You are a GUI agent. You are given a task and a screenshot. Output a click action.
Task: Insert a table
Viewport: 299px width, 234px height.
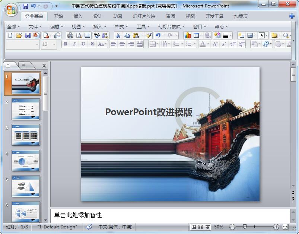pos(196,35)
